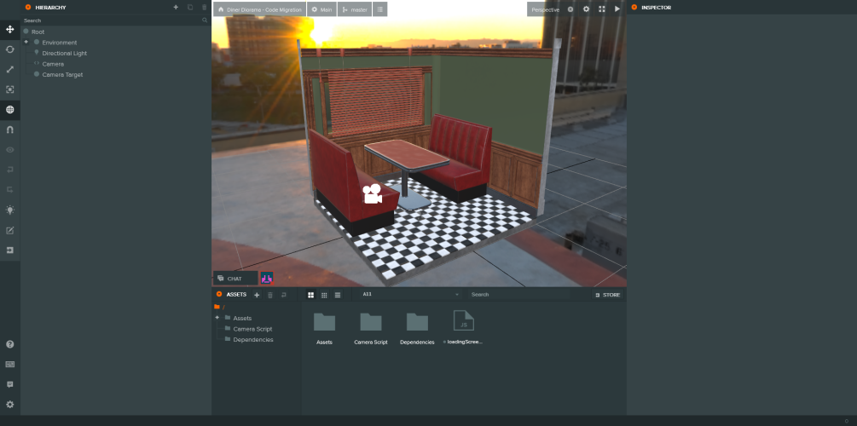Open the Main scene menu
Viewport: 857px width, 426px height.
click(321, 9)
